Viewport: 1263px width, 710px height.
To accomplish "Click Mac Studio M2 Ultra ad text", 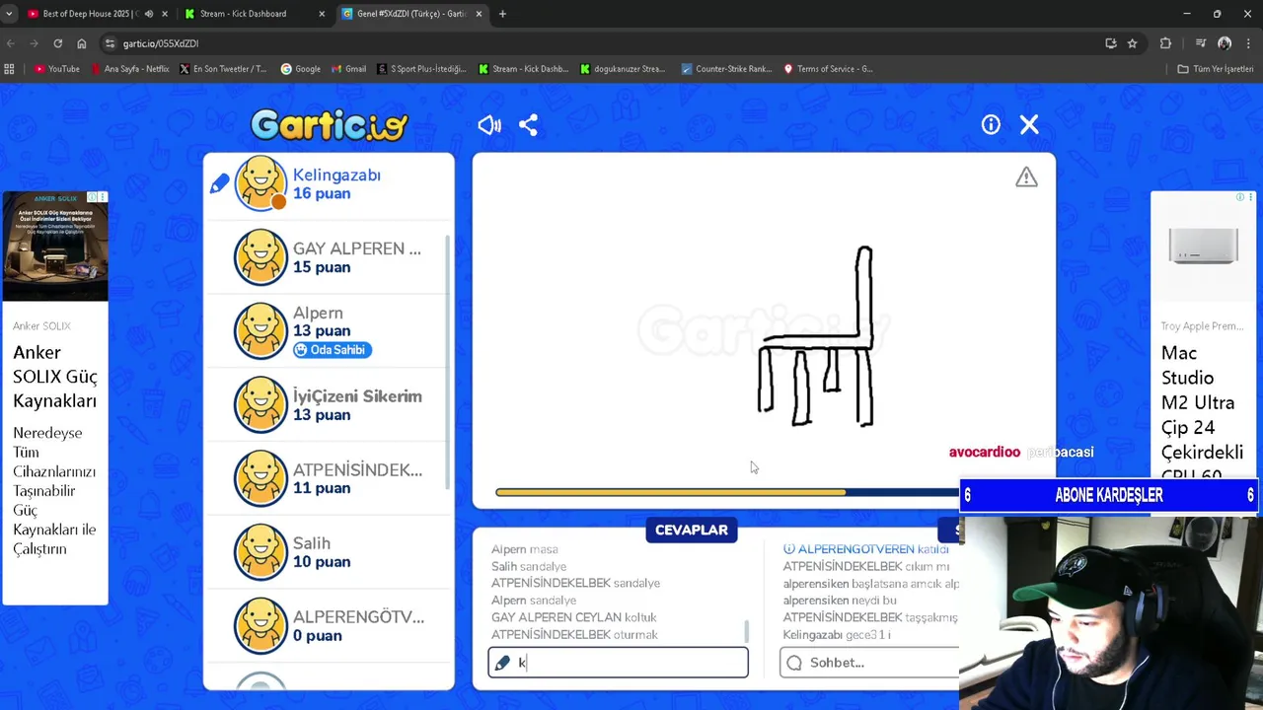I will (x=1202, y=414).
